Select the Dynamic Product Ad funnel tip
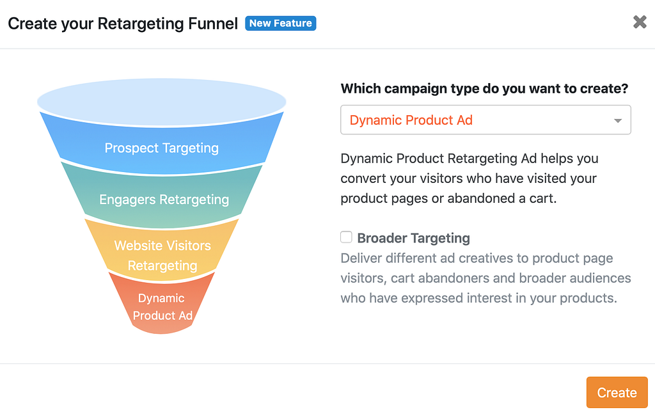The width and height of the screenshot is (655, 419). (162, 304)
